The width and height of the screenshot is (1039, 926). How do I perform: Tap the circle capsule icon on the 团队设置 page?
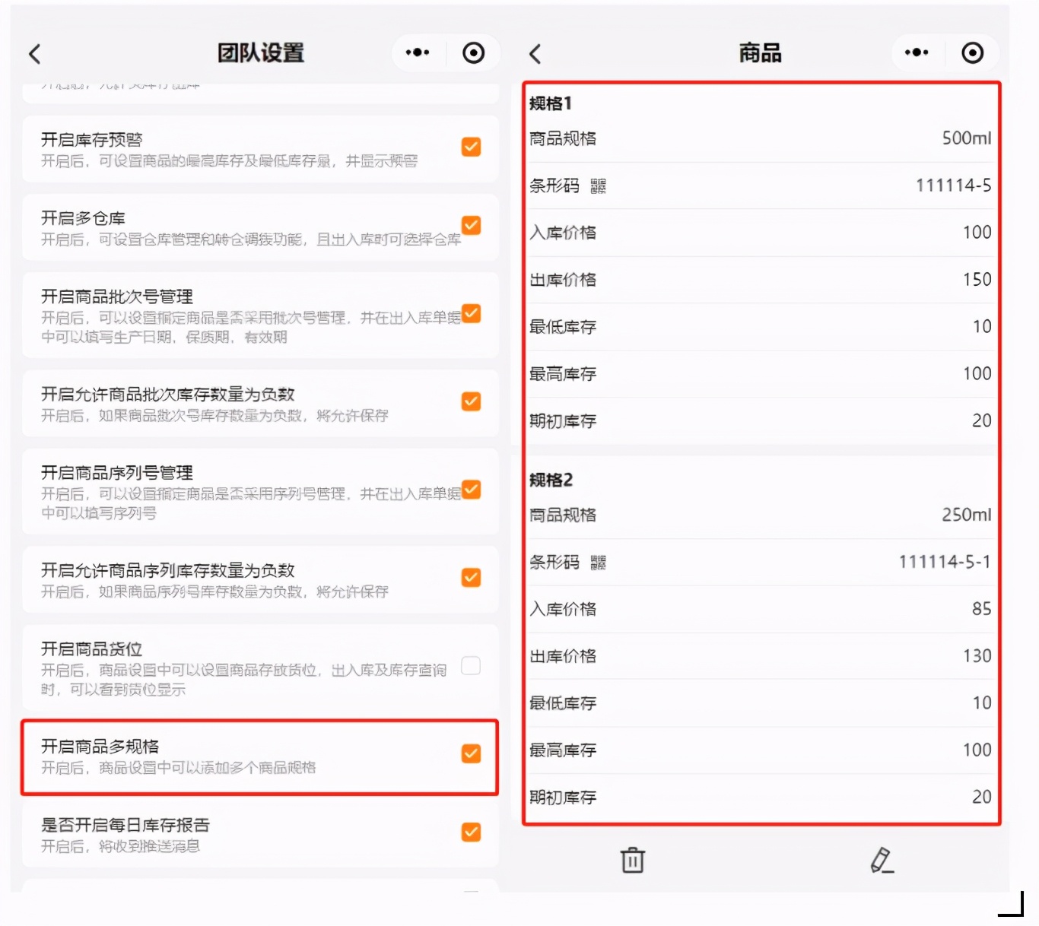(474, 52)
